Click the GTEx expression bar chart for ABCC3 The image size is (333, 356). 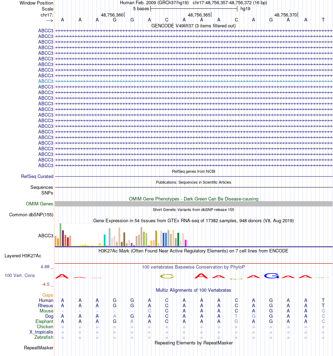click(121, 235)
